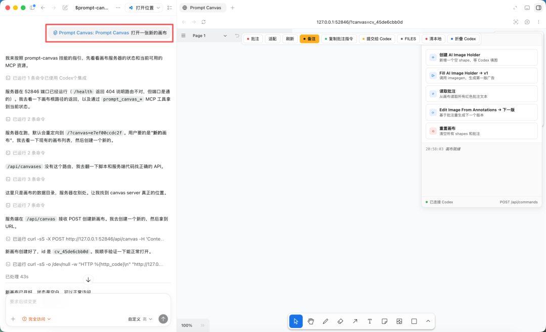Select the Hand pan tool
Screen dimensions: 546x332
[310, 321]
